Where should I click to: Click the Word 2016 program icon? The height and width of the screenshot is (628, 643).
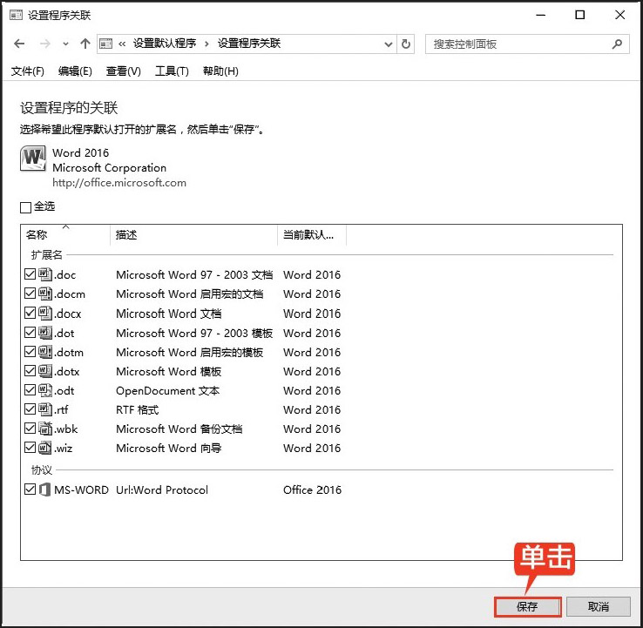[x=33, y=159]
